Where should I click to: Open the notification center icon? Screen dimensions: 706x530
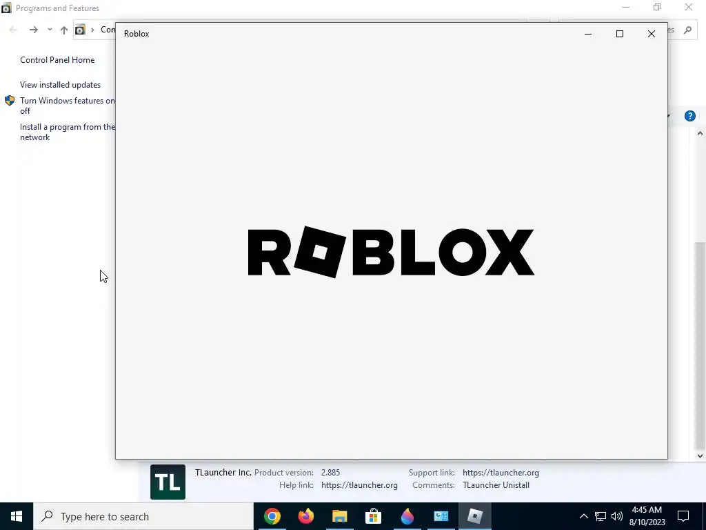pos(683,516)
